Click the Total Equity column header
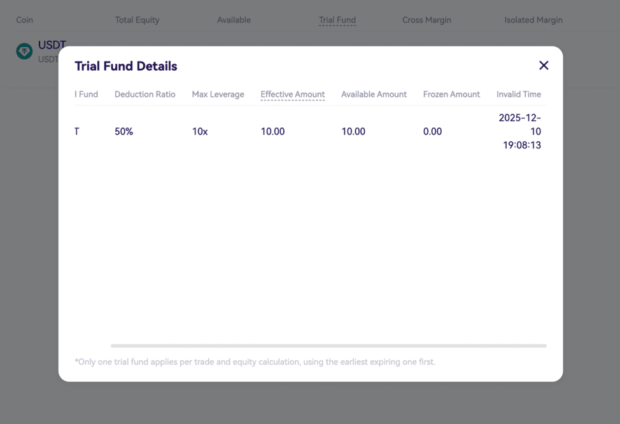Image resolution: width=620 pixels, height=424 pixels. [x=137, y=20]
